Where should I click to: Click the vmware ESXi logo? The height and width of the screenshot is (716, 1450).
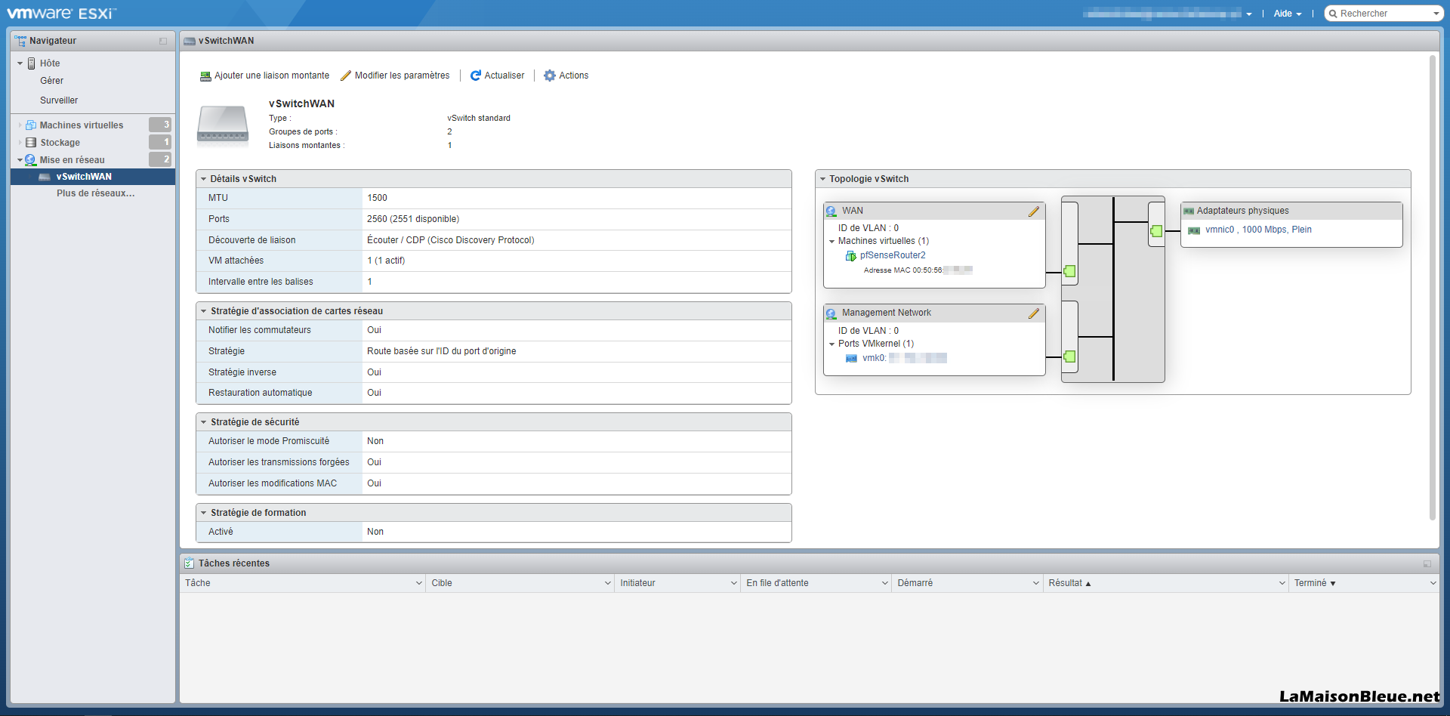61,14
